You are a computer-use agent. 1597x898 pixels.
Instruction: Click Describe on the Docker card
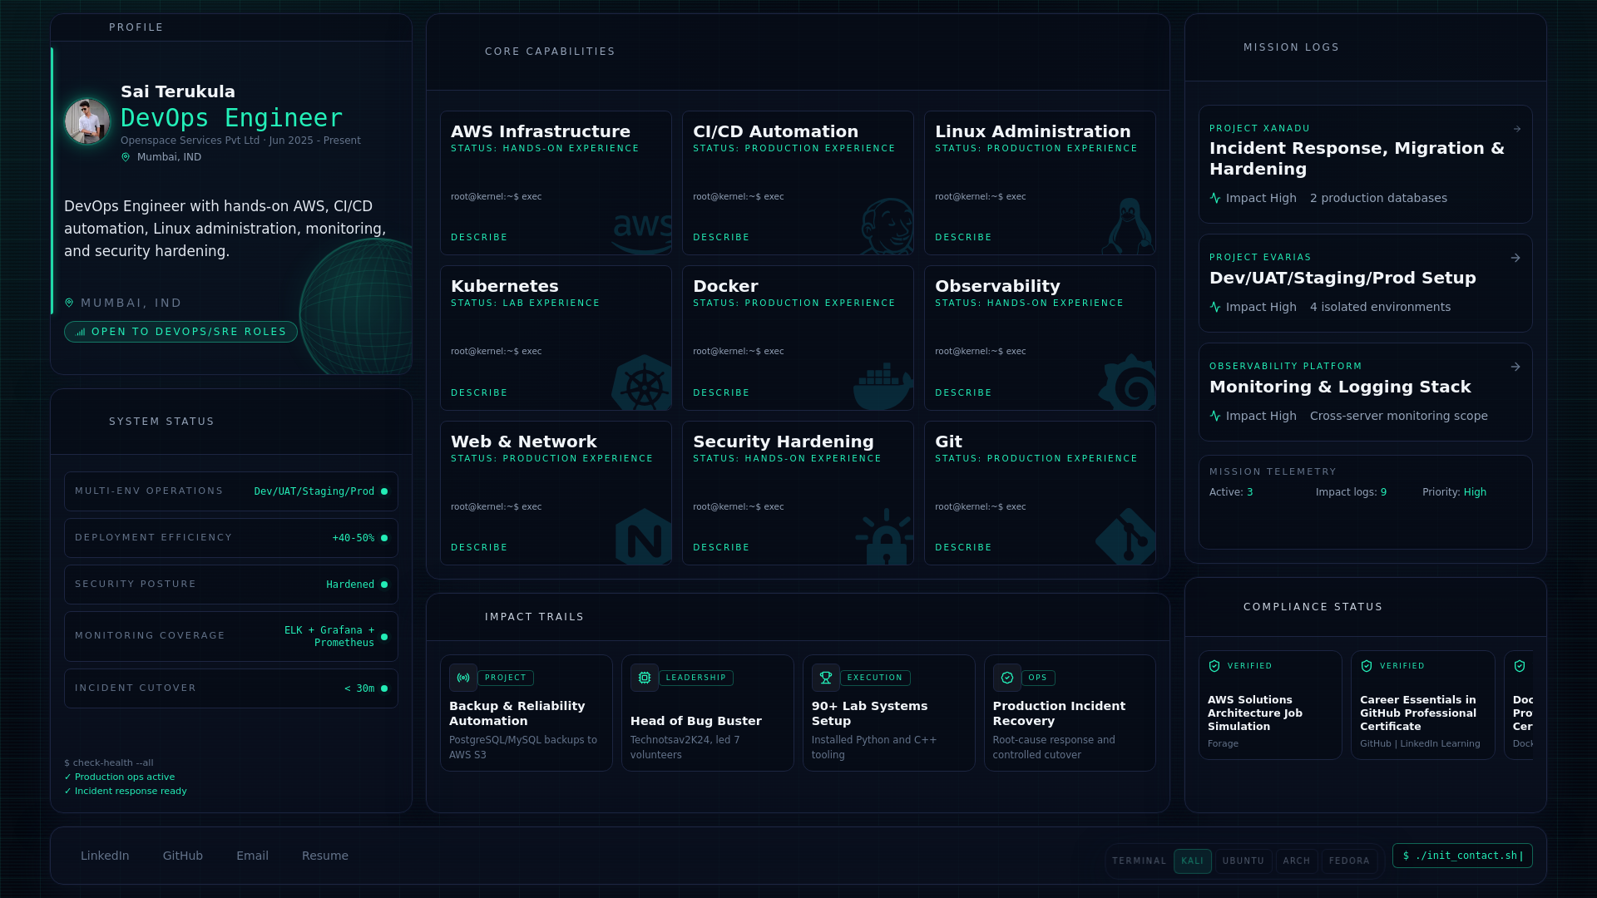click(721, 392)
